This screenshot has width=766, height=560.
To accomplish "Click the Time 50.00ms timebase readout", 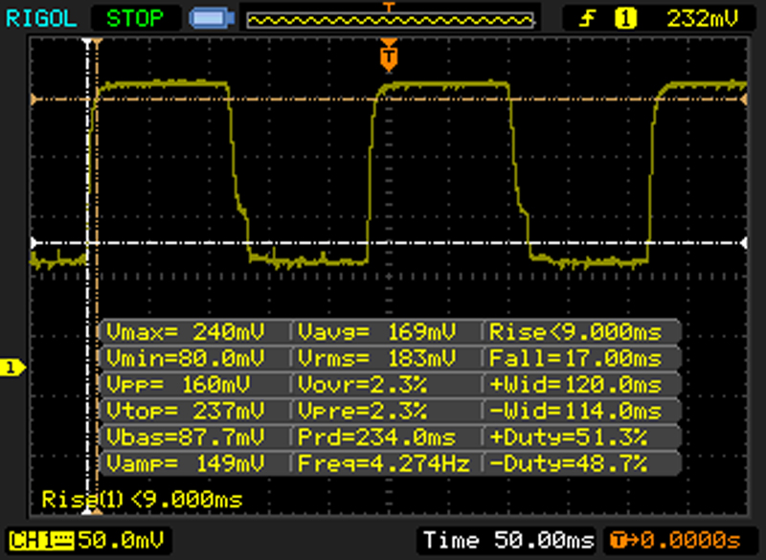I will point(508,541).
